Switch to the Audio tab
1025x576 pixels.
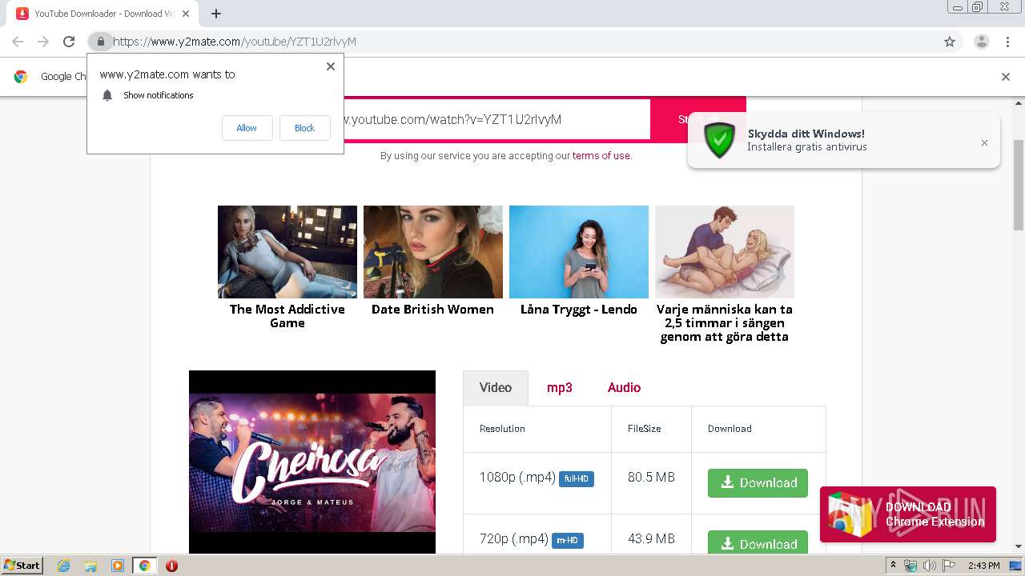(x=624, y=388)
